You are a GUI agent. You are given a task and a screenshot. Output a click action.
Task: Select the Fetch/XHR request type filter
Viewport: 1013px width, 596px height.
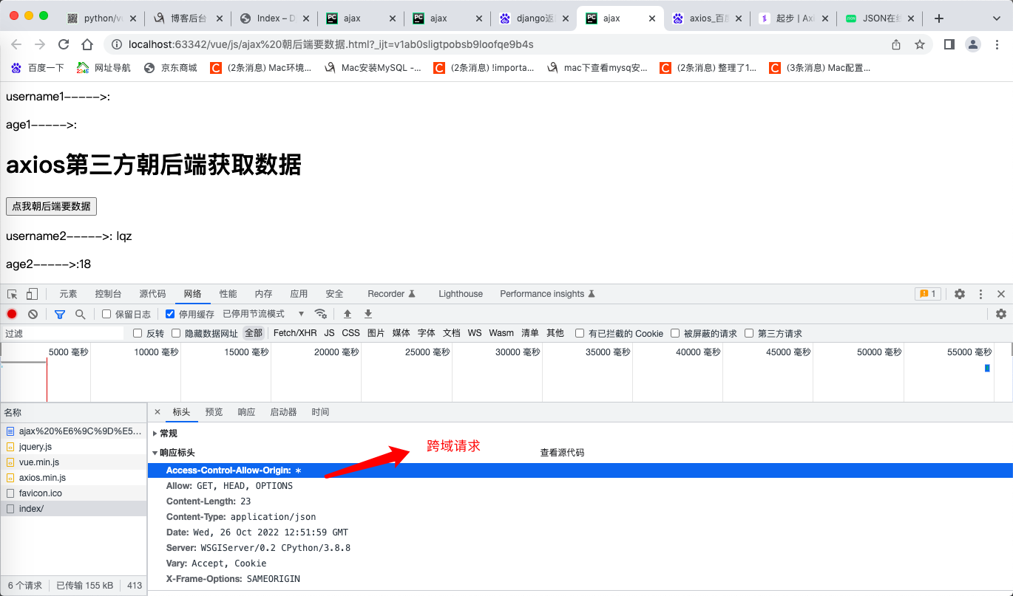[295, 333]
